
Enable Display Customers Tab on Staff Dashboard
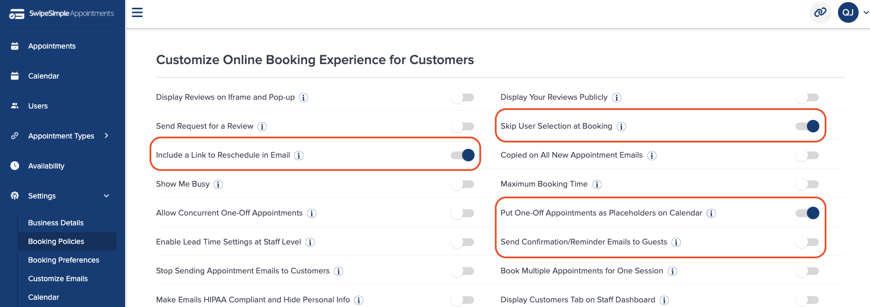(807, 300)
